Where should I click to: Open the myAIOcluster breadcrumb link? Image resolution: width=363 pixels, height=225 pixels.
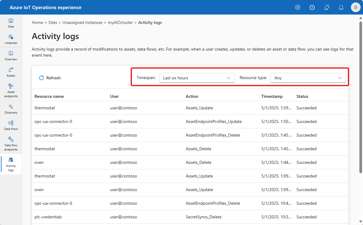pyautogui.click(x=120, y=23)
